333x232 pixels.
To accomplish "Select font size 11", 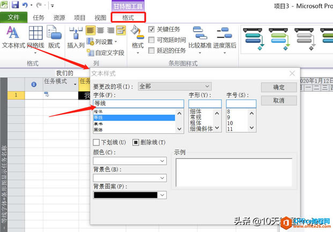I will click(230, 129).
